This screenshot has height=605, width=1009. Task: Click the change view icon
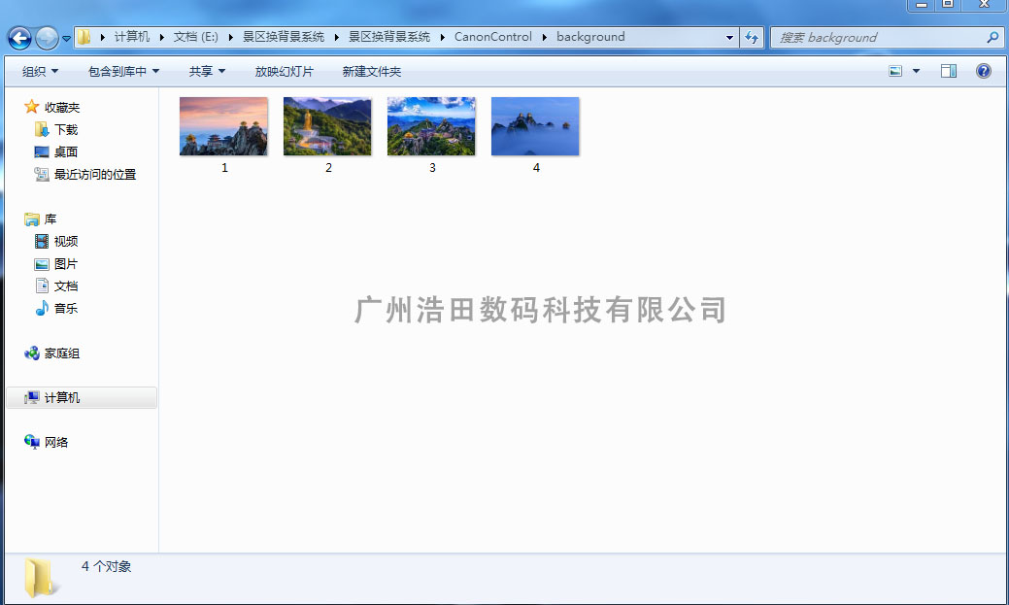click(895, 71)
